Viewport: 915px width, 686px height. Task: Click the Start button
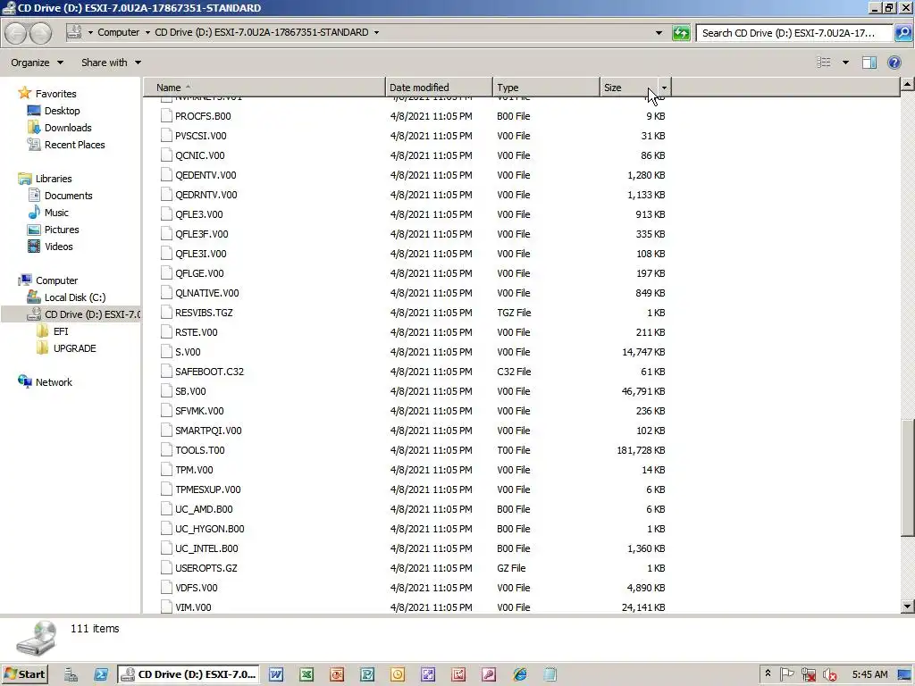(24, 674)
